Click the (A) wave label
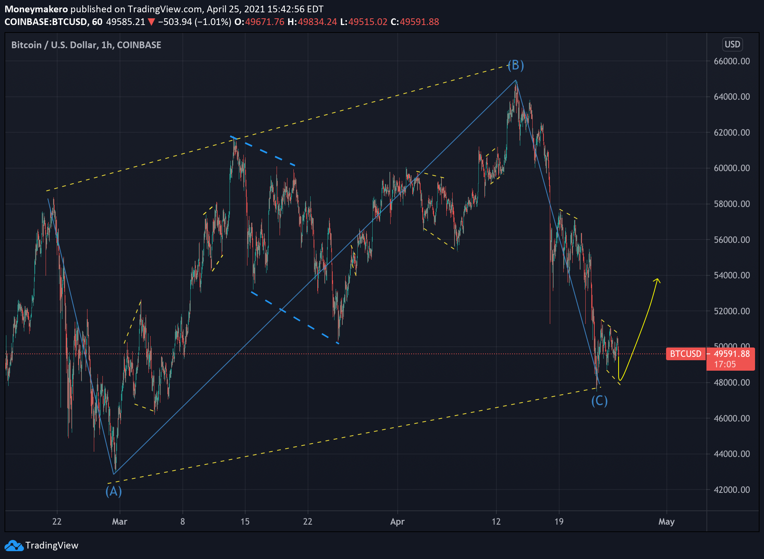The height and width of the screenshot is (559, 764). [114, 491]
